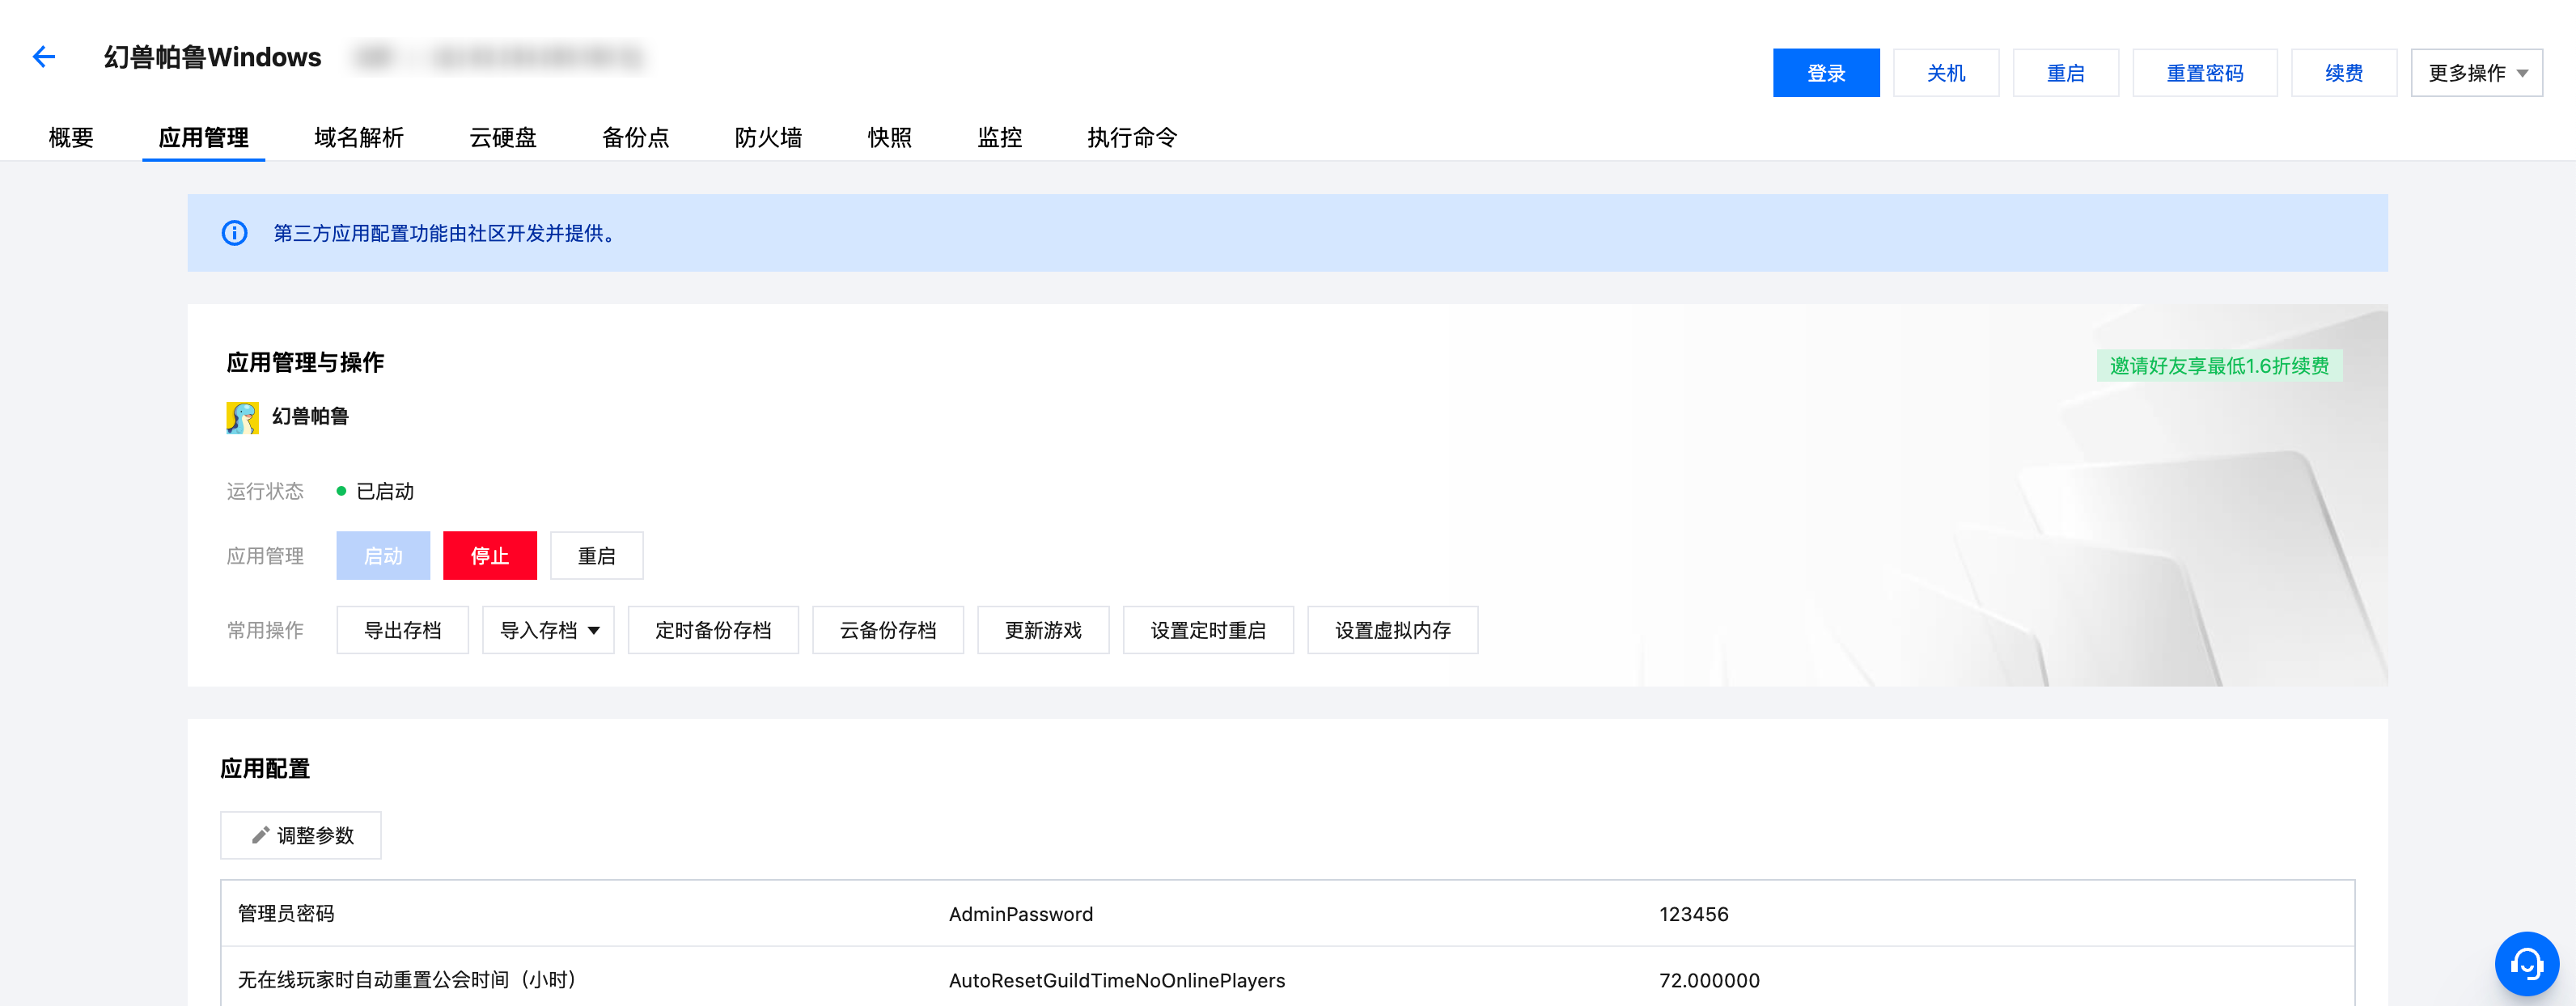
Task: Go to the 执行命令 tab
Action: (1131, 137)
